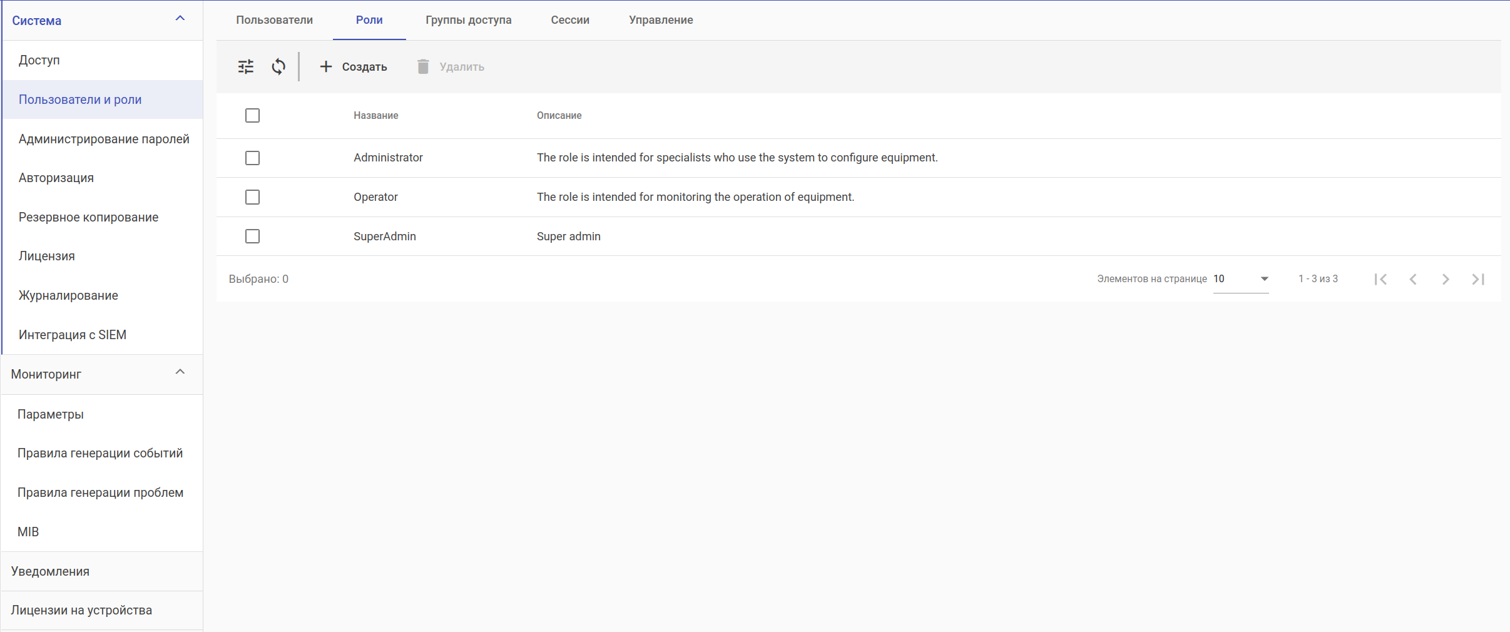Screen dimensions: 1510x632
Task: Open the table filter settings icon
Action: pos(246,66)
